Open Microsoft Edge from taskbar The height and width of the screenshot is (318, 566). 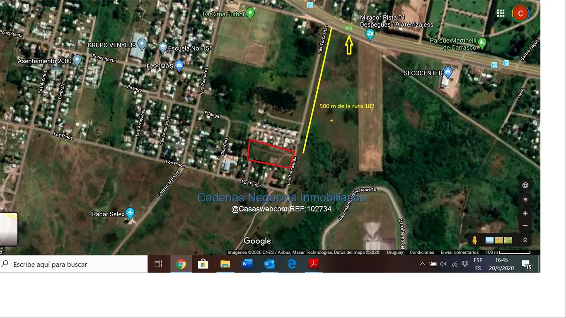(292, 264)
